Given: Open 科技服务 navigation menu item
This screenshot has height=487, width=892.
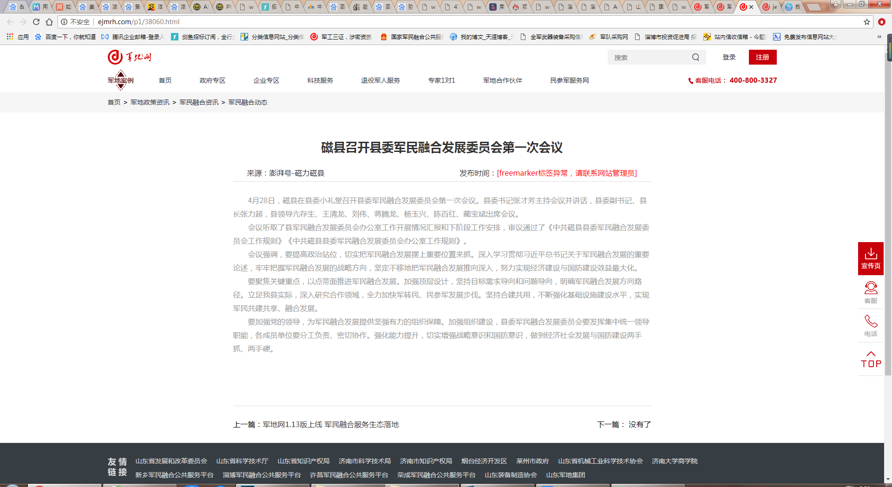Looking at the screenshot, I should [x=320, y=80].
